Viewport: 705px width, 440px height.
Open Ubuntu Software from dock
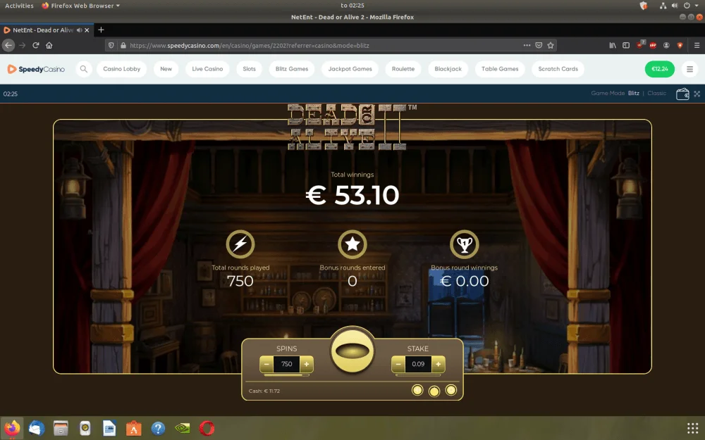pyautogui.click(x=133, y=428)
